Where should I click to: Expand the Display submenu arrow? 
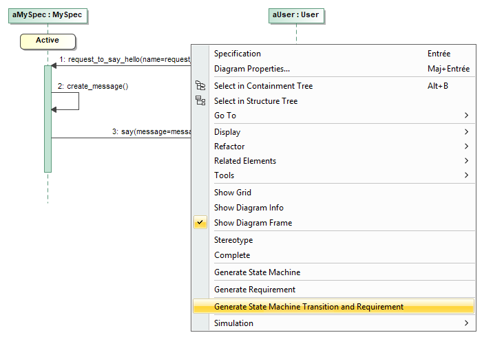coord(466,131)
